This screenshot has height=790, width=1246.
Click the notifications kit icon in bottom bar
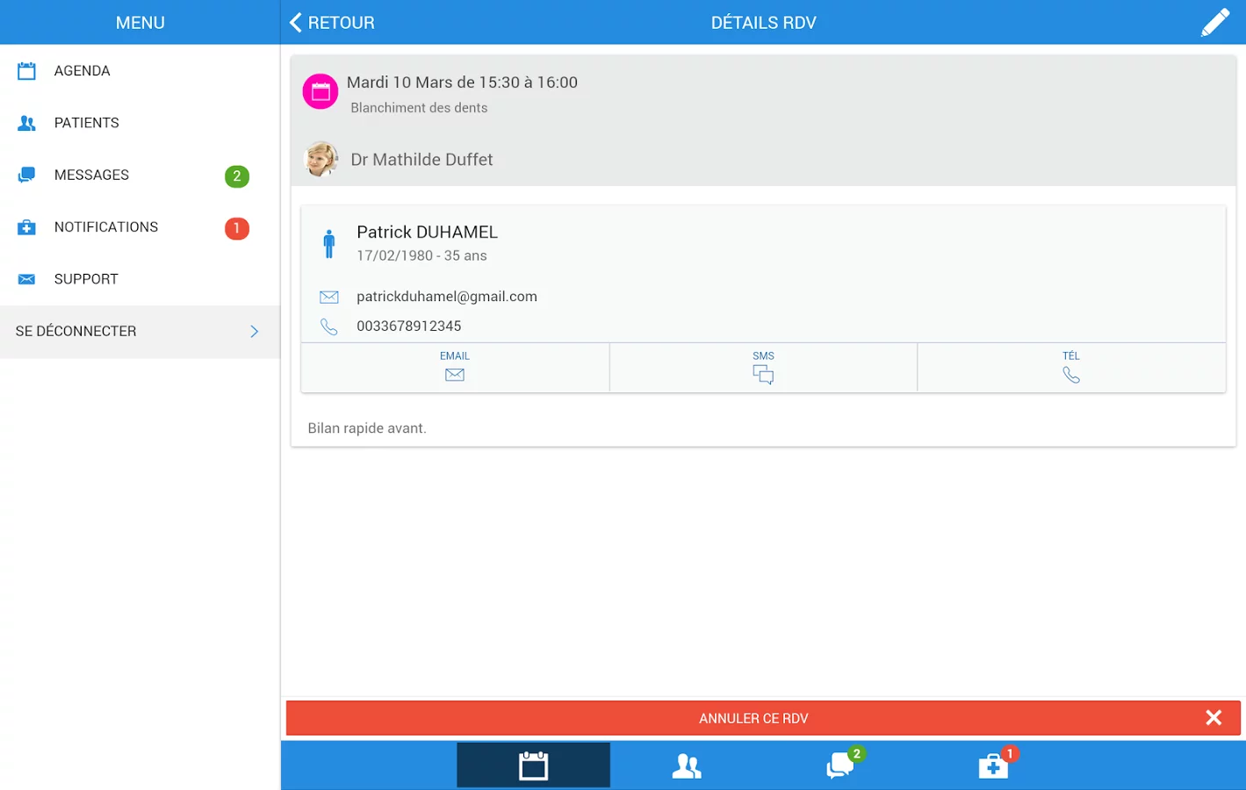click(992, 766)
